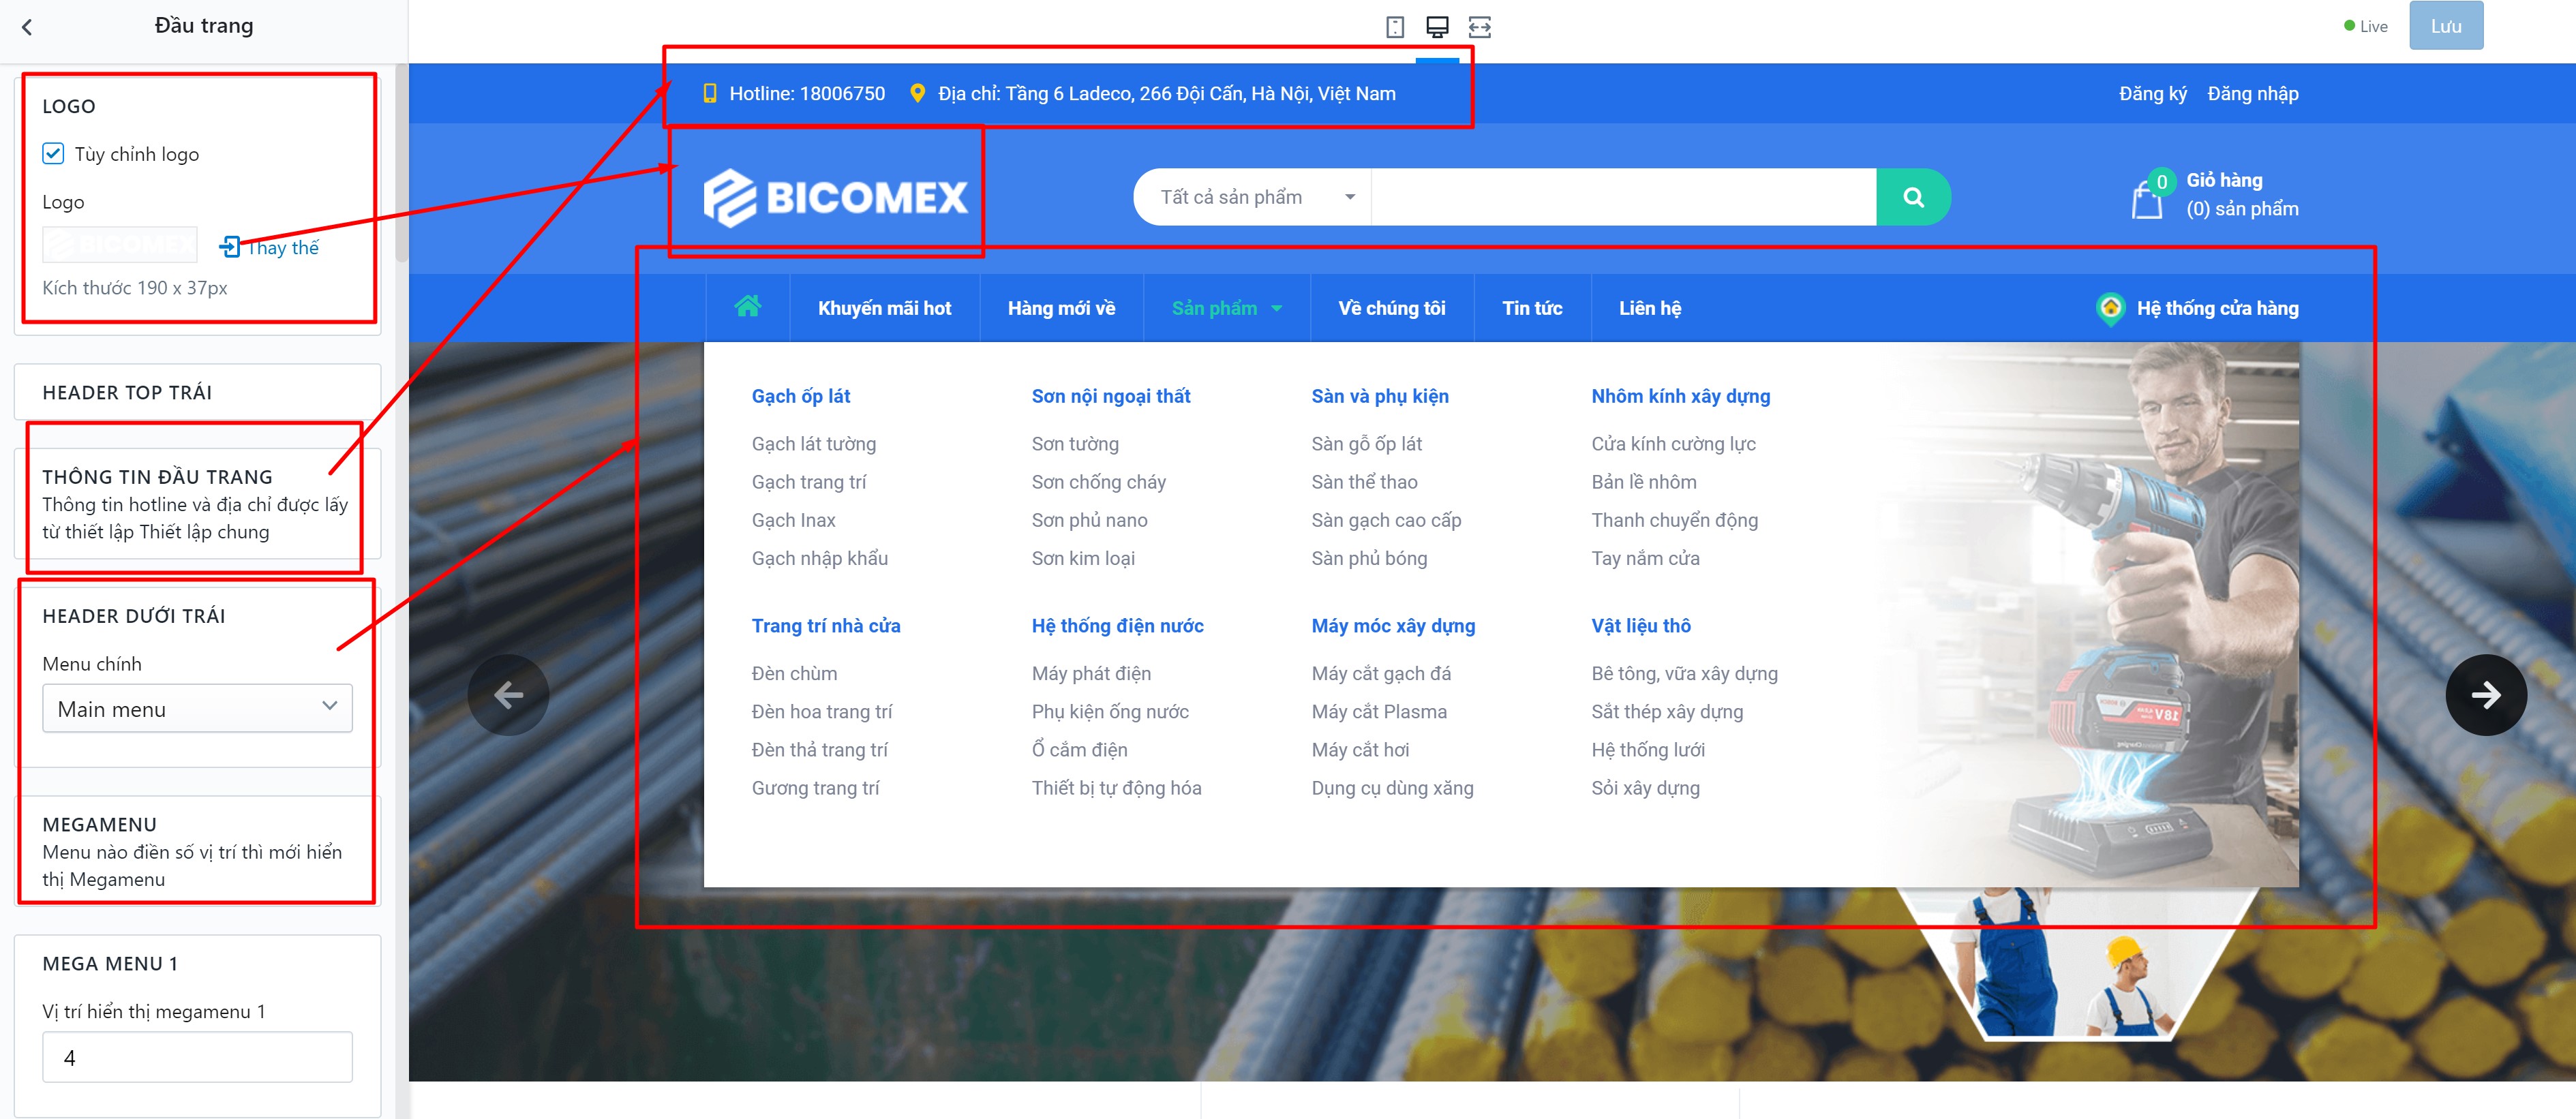Expand the Sản phẩm menu dropdown
The image size is (2576, 1119).
(x=1226, y=308)
